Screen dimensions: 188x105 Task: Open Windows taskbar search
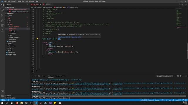(x=7, y=103)
